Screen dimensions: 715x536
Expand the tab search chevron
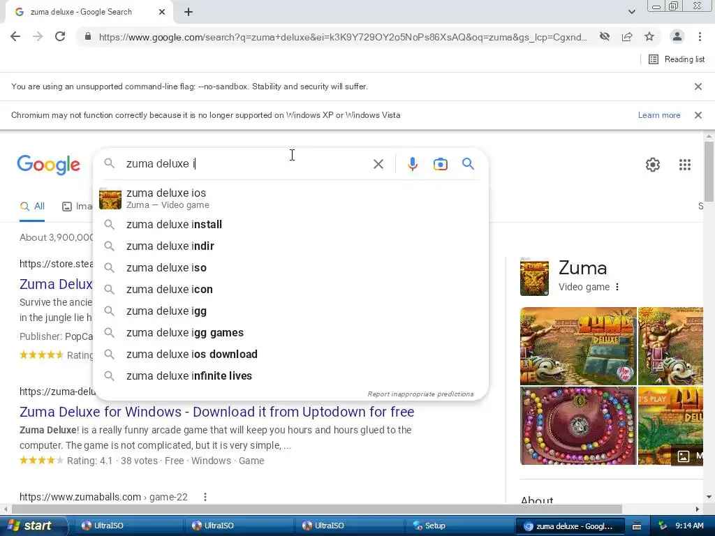[631, 12]
